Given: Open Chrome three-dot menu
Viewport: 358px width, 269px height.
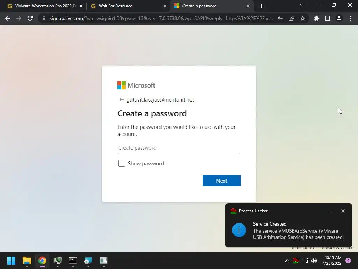Looking at the screenshot, I should pos(350,18).
